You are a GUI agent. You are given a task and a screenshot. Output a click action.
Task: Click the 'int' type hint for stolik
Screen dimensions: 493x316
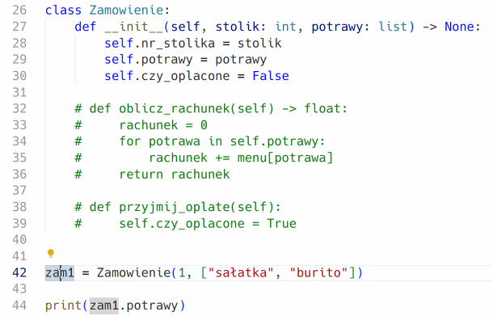[x=286, y=27]
